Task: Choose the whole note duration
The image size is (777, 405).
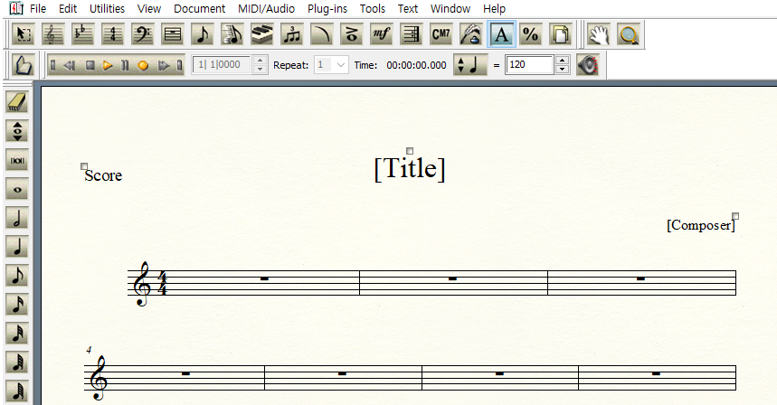Action: 17,189
